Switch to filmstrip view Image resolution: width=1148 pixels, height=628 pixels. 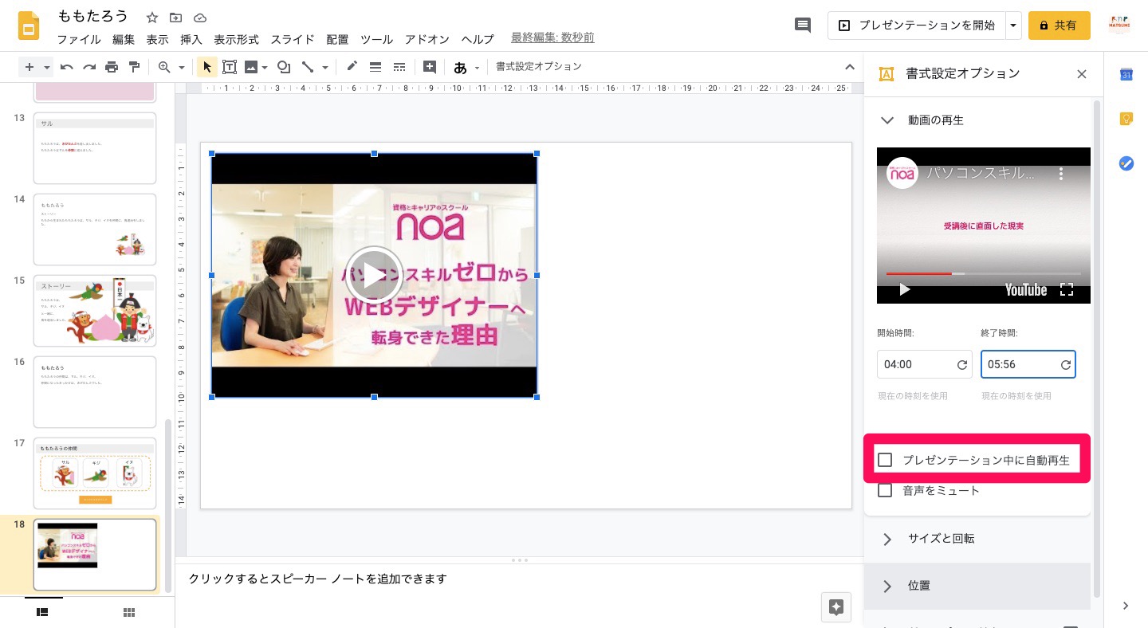[x=43, y=612]
